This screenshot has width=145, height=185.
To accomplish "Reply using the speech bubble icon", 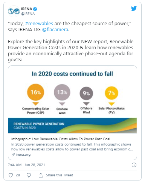I will click(29, 175).
